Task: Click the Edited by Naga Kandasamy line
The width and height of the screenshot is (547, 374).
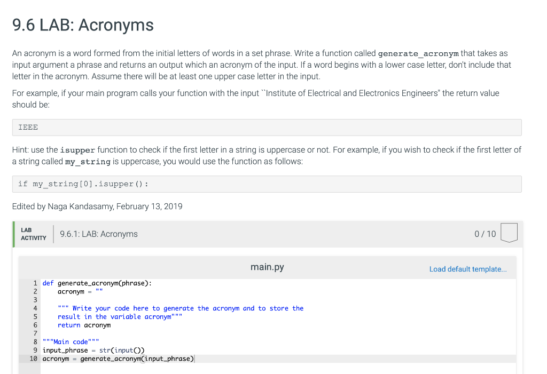Action: pos(97,206)
